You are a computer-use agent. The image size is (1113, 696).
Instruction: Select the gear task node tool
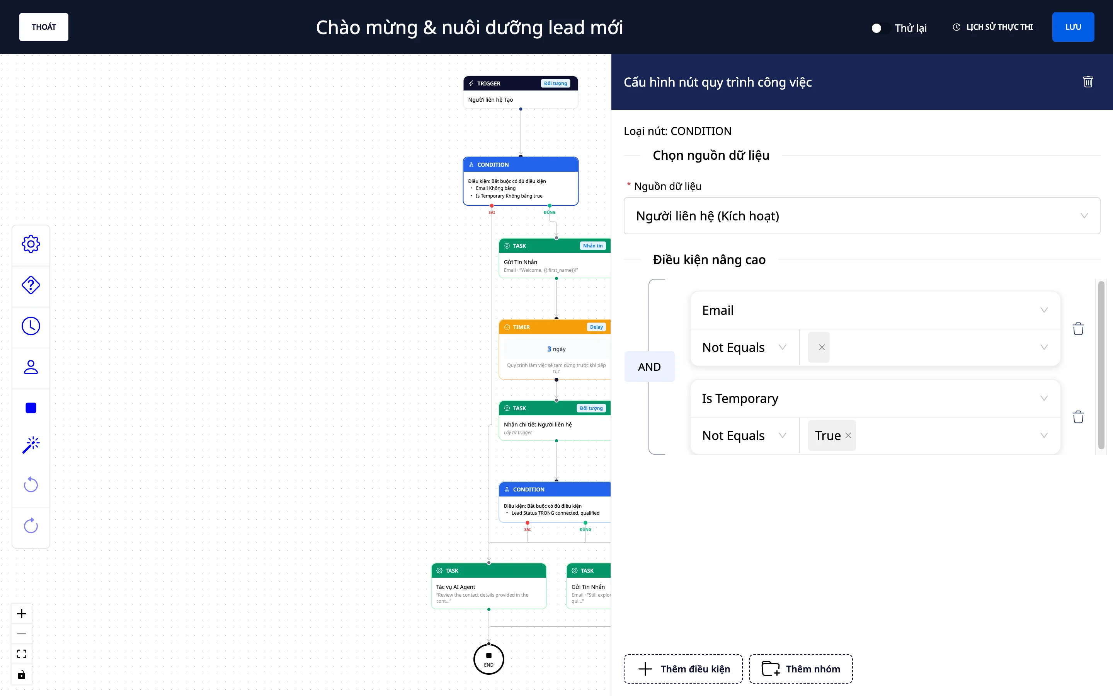click(31, 244)
